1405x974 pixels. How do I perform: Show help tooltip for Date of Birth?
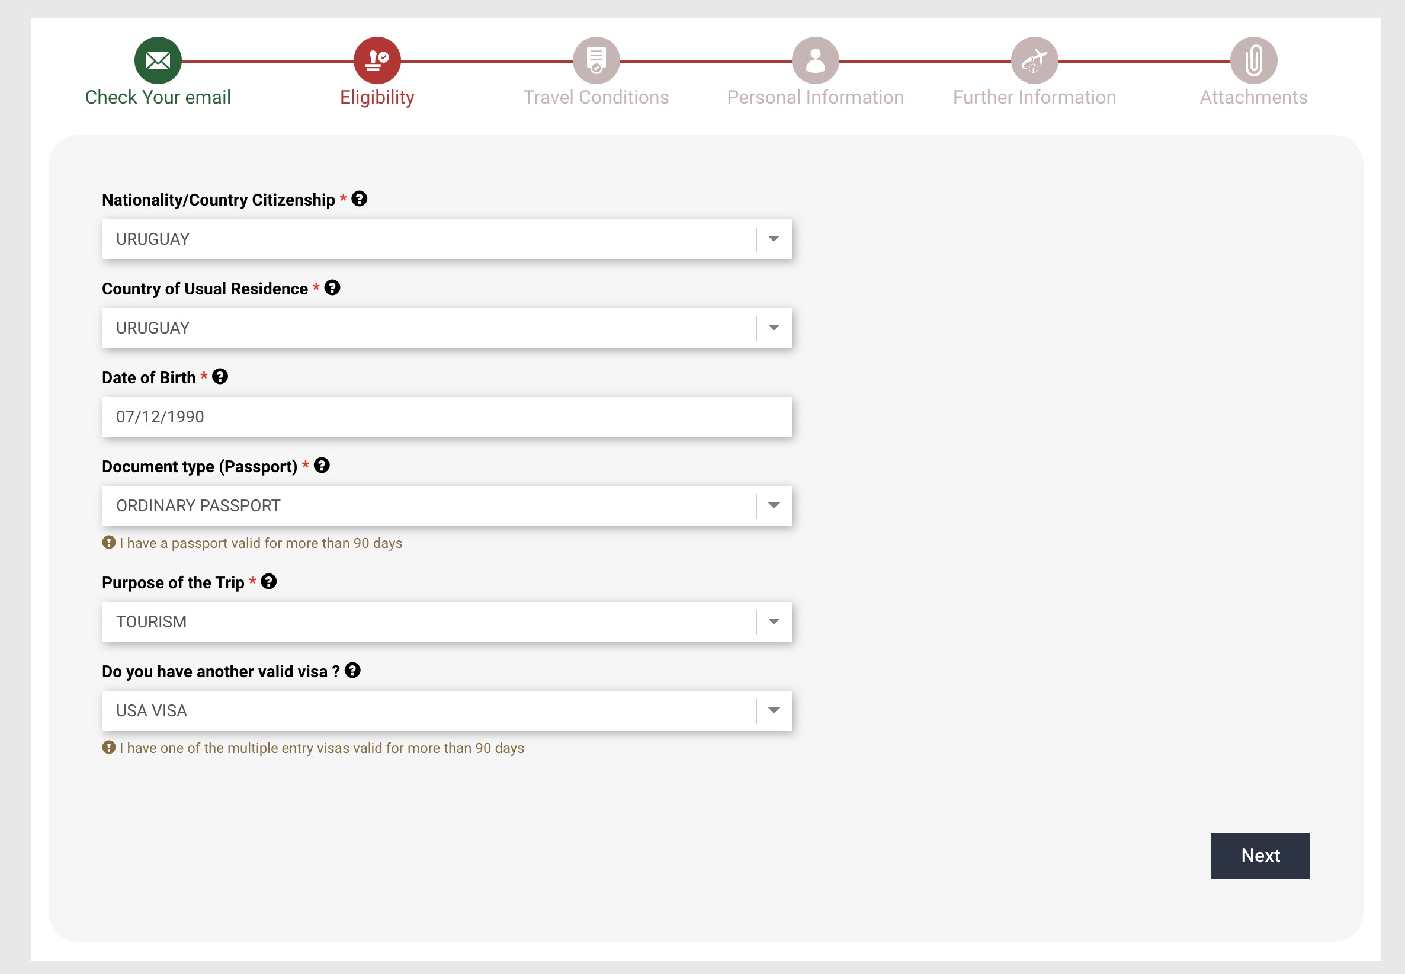pos(220,377)
